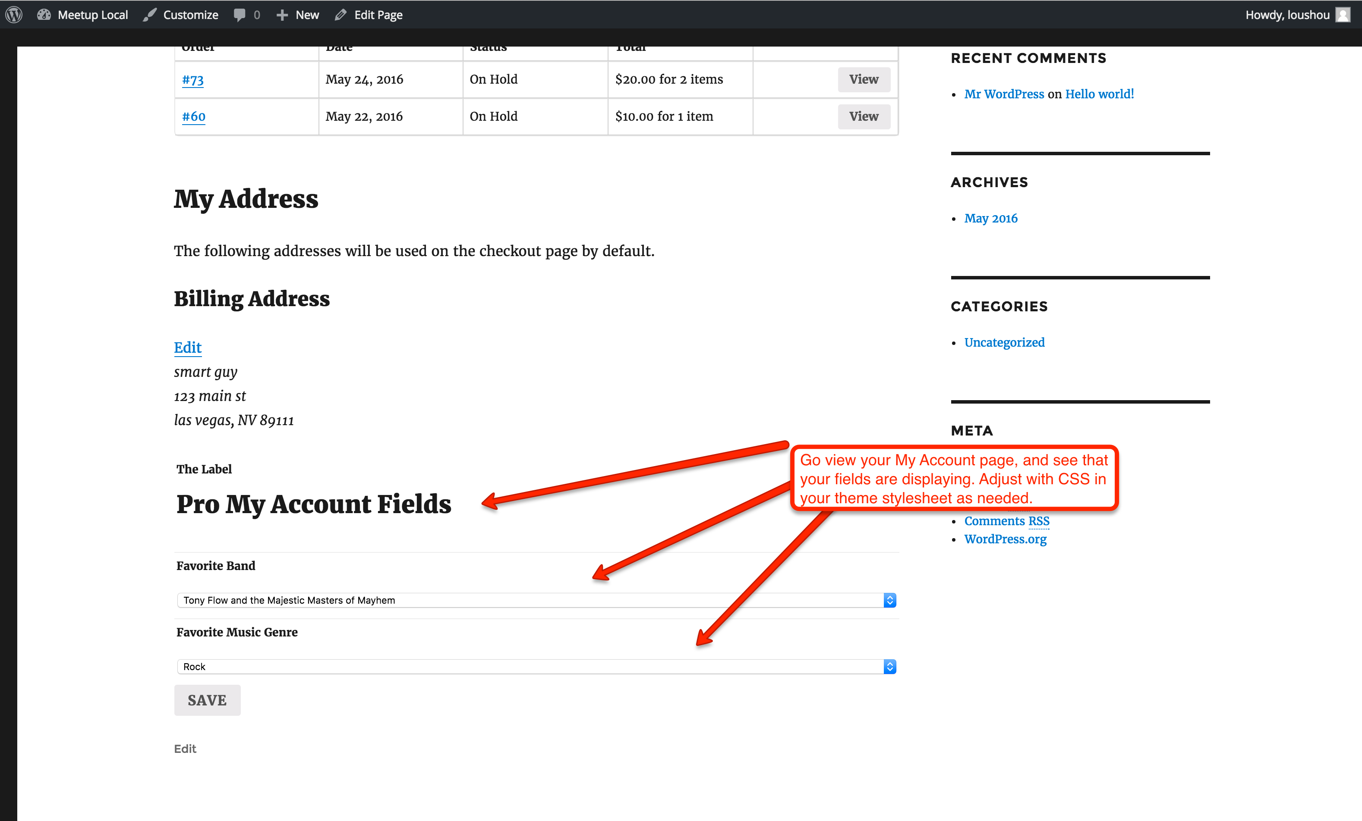Click the My Address heading
Screen dimensions: 1362x821
(x=246, y=199)
